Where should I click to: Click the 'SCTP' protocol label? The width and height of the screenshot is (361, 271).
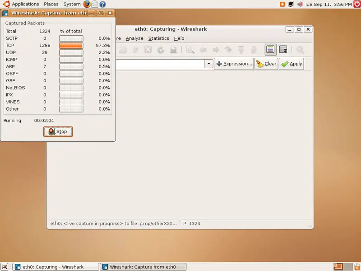12,38
